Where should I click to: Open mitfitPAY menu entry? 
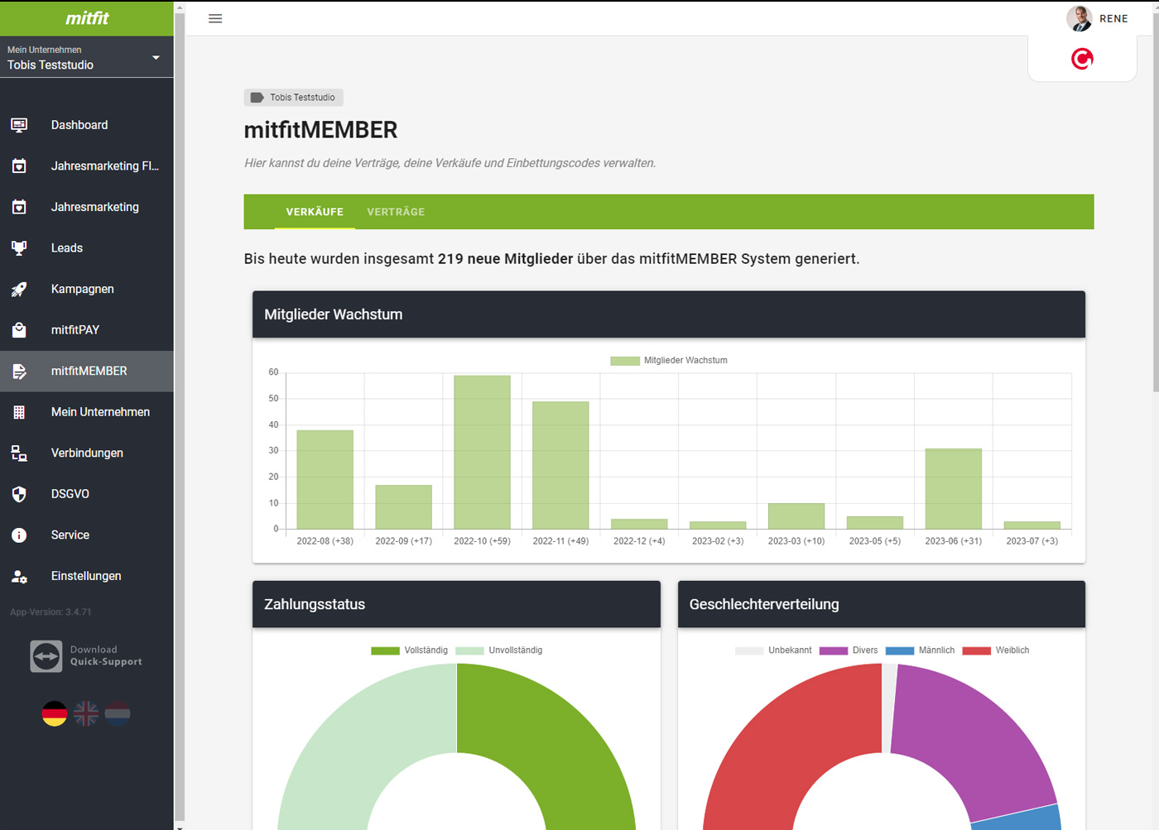[87, 329]
